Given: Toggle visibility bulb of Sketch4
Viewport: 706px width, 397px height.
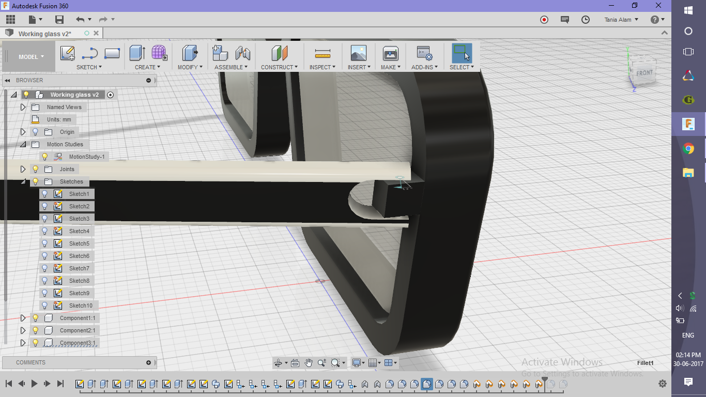Looking at the screenshot, I should (45, 231).
